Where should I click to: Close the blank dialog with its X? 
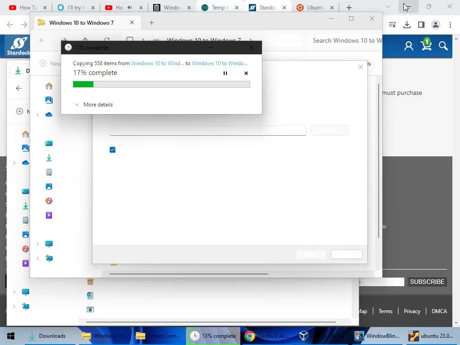point(361,67)
